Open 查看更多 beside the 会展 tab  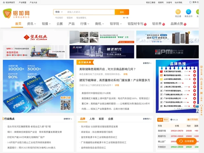click(147, 119)
